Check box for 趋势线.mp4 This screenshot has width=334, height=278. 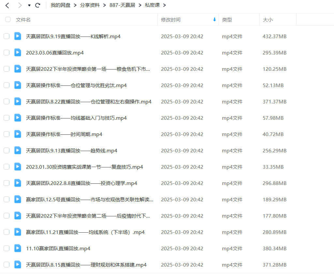coord(7,150)
